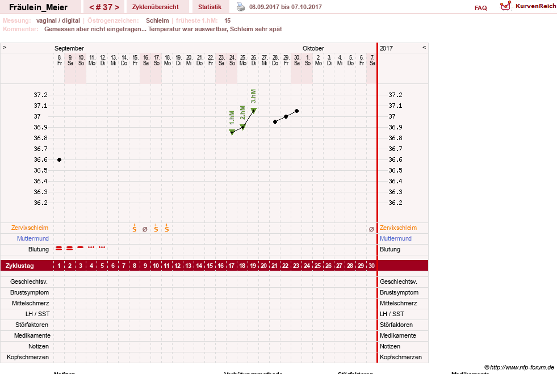This screenshot has width=557, height=374.
Task: Click the spotting dots on day 4
Action: coord(91,247)
